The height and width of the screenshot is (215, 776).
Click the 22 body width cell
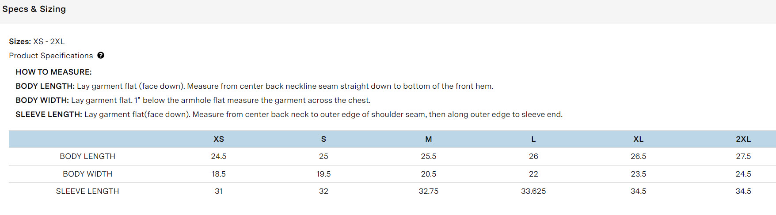tap(533, 174)
